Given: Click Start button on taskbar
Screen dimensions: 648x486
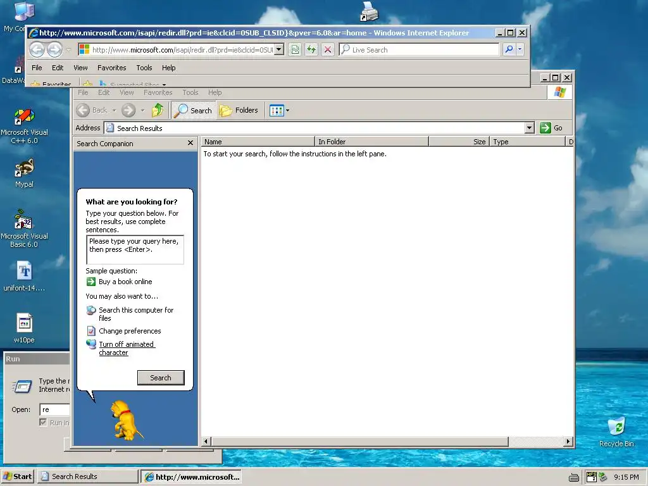Looking at the screenshot, I should [17, 477].
